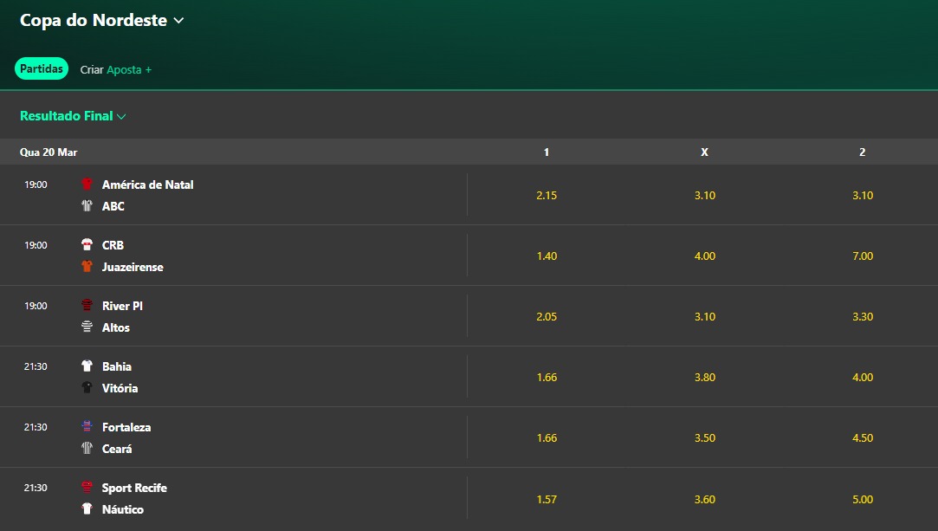Viewport: 938px width, 531px height.
Task: Click Fortaleza team jersey icon
Action: [x=87, y=427]
